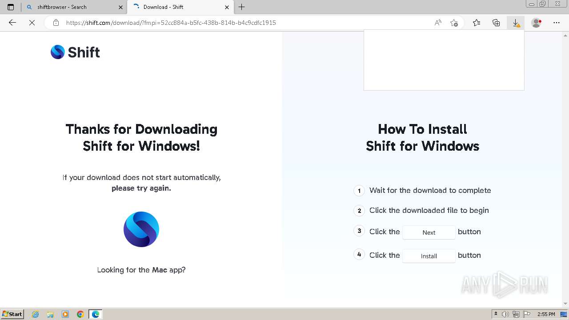The width and height of the screenshot is (569, 320).
Task: Select the Download - Shift tab
Action: click(180, 7)
